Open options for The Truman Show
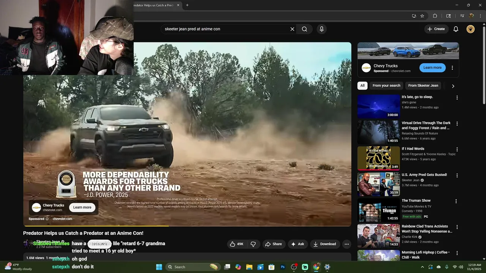 point(457,201)
